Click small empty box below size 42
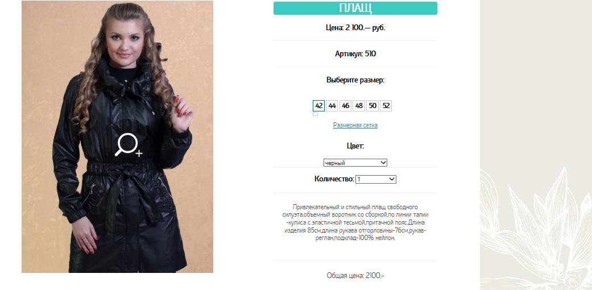Viewport: 592px width, 290px height. [315, 114]
